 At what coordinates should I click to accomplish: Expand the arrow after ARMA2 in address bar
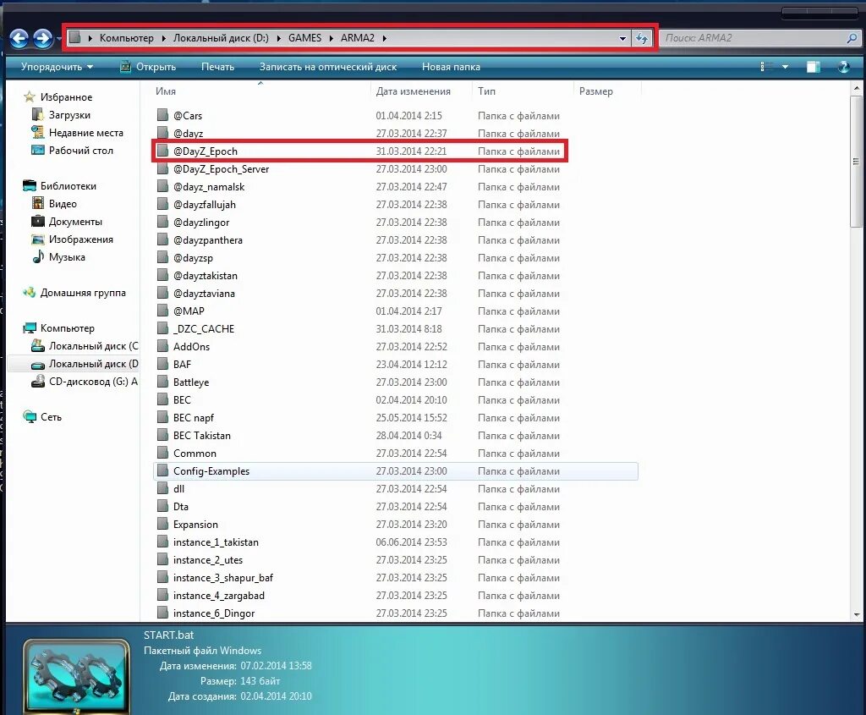pyautogui.click(x=385, y=38)
